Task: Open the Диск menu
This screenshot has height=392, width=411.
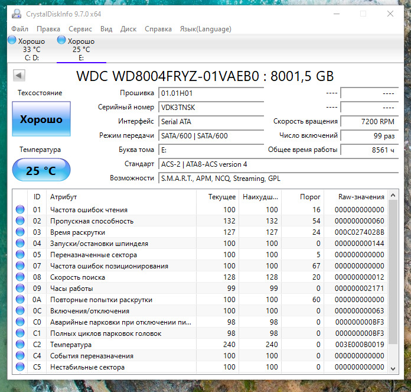Action: 128,29
